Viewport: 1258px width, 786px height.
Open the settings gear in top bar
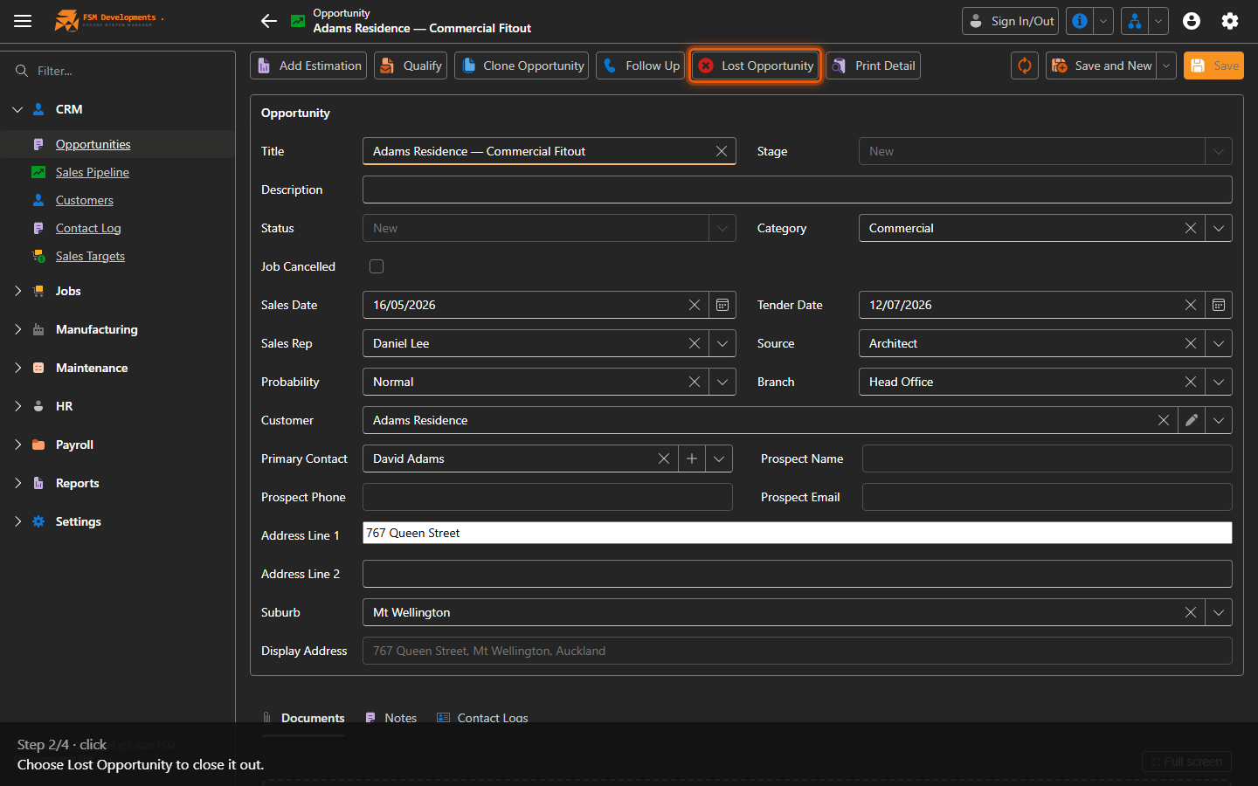[1230, 21]
